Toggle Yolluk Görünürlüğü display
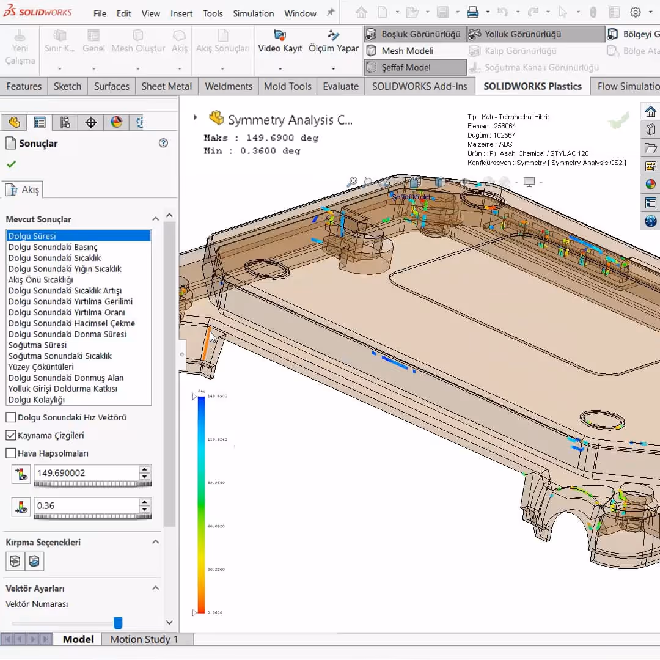Image resolution: width=660 pixels, height=660 pixels. 536,34
